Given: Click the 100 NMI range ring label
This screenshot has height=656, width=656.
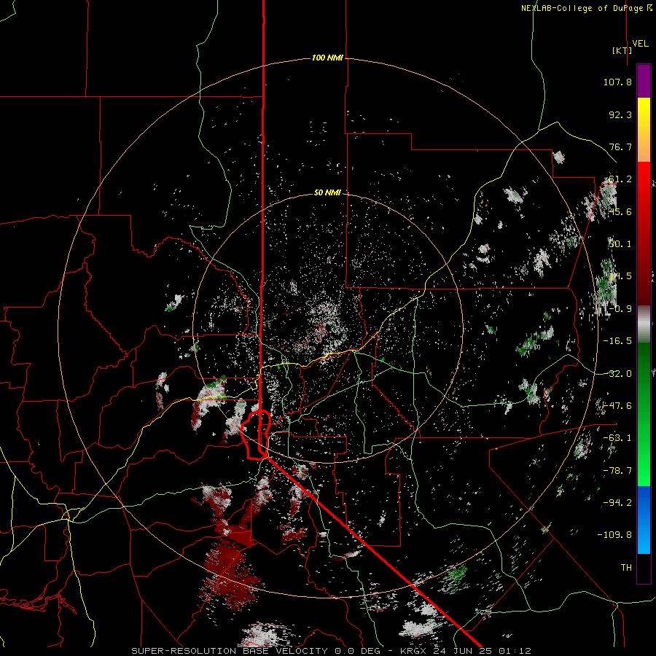Looking at the screenshot, I should coord(327,58).
